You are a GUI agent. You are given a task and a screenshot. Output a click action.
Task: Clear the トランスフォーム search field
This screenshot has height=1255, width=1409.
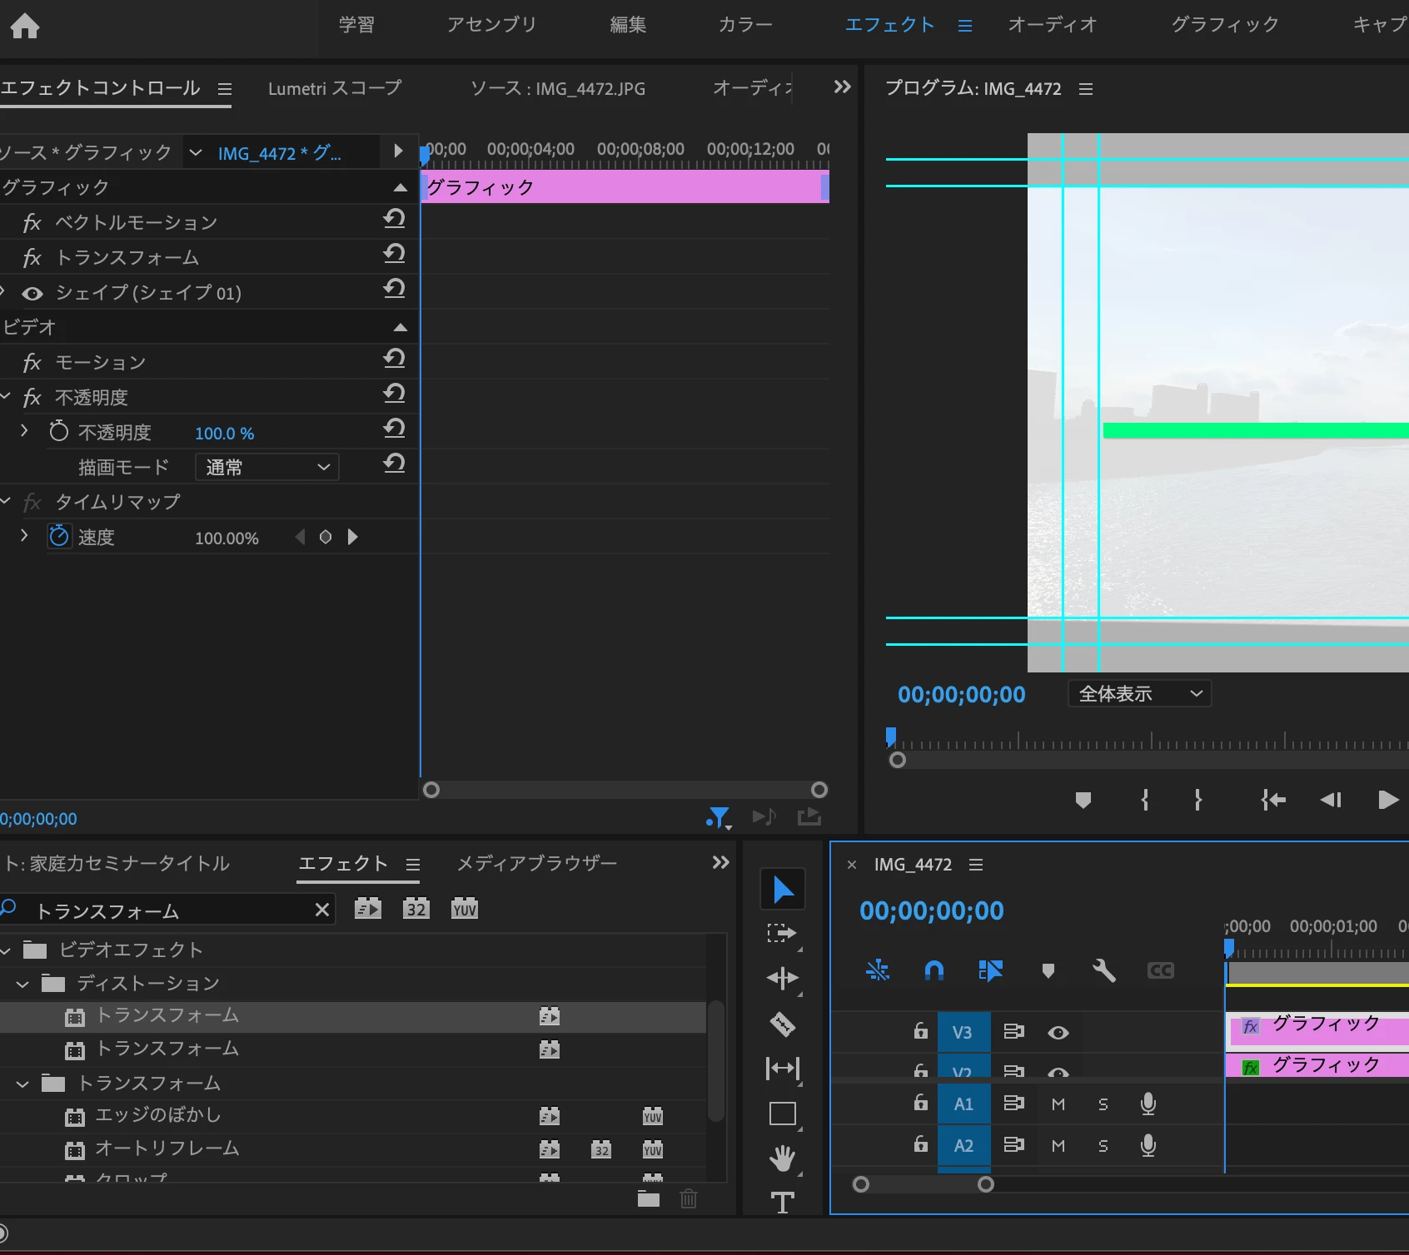322,910
